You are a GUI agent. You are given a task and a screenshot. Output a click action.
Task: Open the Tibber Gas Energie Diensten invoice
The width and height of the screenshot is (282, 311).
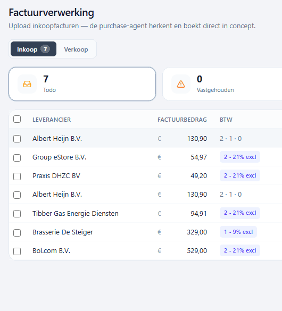pyautogui.click(x=145, y=213)
